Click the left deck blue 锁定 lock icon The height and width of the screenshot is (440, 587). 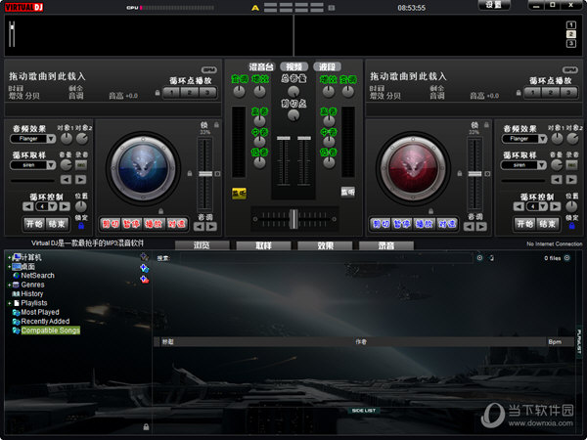click(80, 226)
